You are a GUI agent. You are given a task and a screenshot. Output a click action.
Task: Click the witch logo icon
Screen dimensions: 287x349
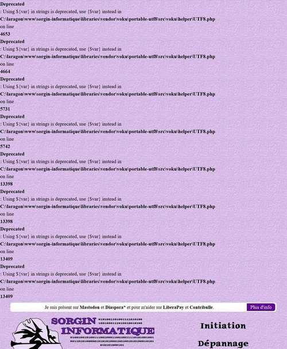coord(36,333)
